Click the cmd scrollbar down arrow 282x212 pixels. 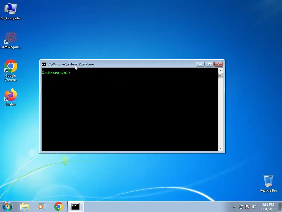(x=221, y=149)
